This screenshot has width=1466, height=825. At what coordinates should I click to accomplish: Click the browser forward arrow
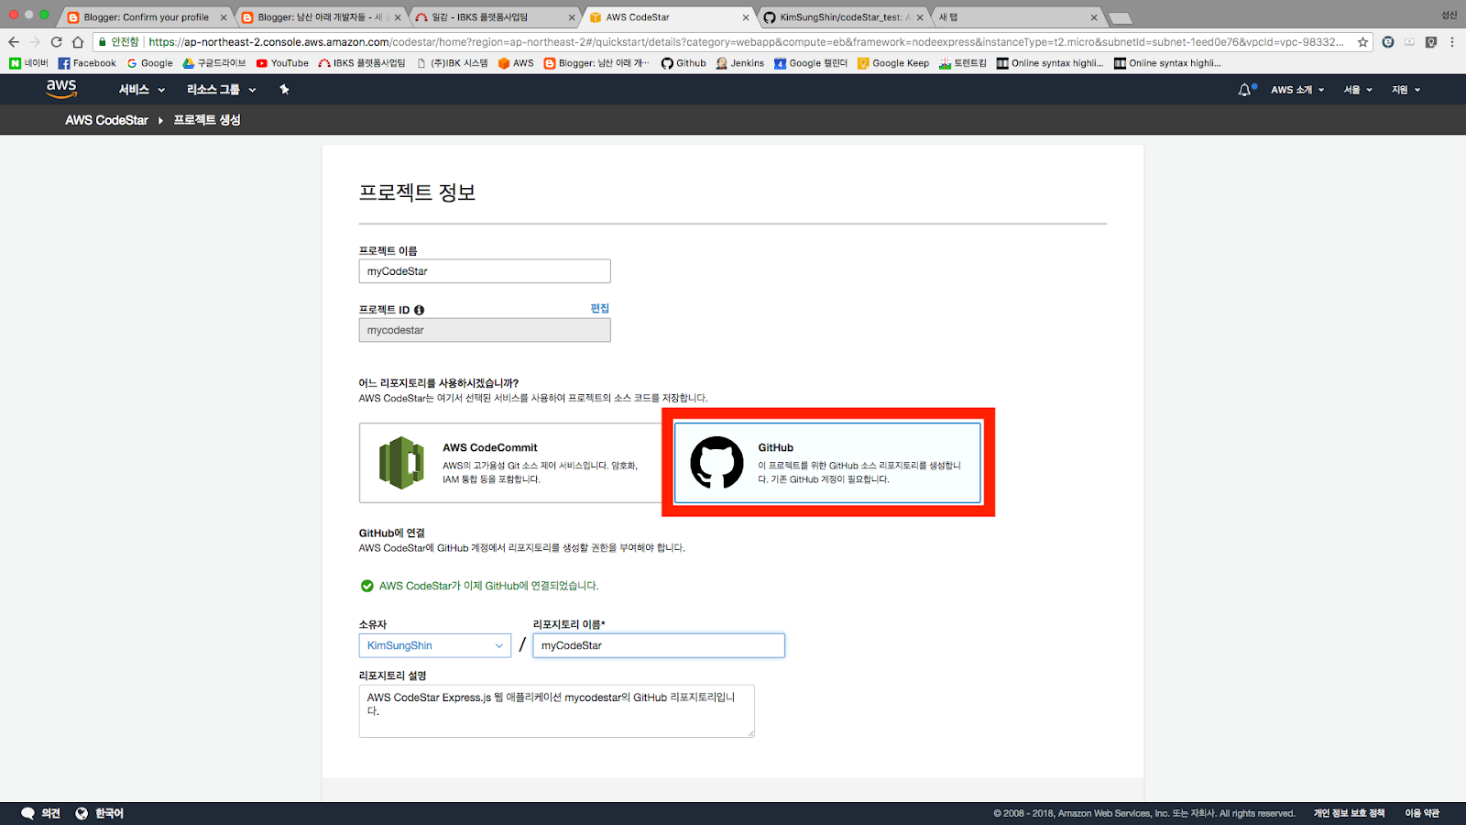tap(35, 42)
